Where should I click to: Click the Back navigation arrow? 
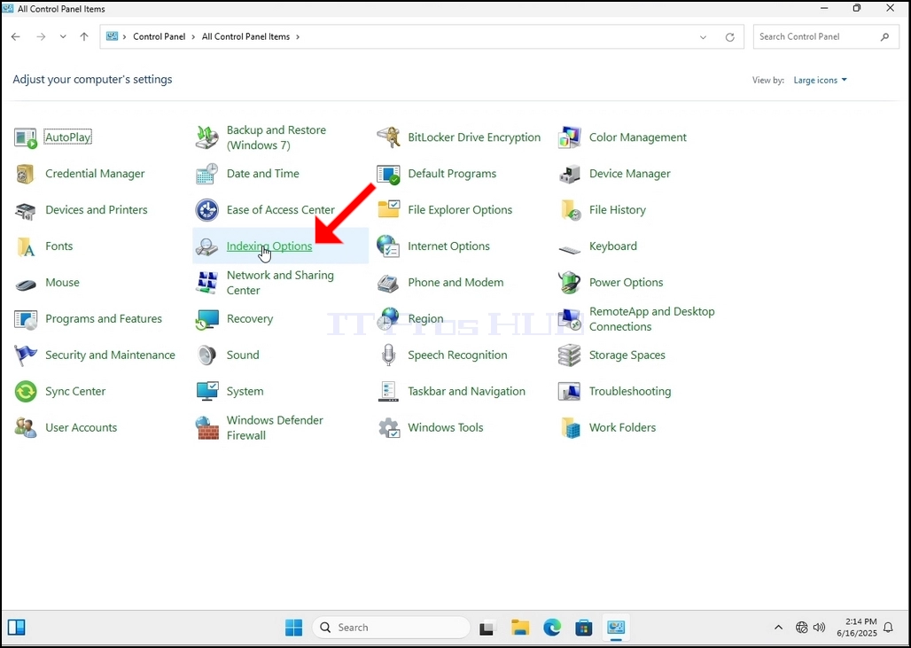pyautogui.click(x=16, y=36)
